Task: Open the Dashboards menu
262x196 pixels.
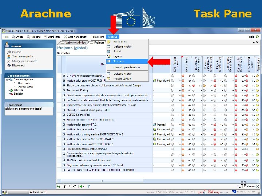Action: [52, 37]
